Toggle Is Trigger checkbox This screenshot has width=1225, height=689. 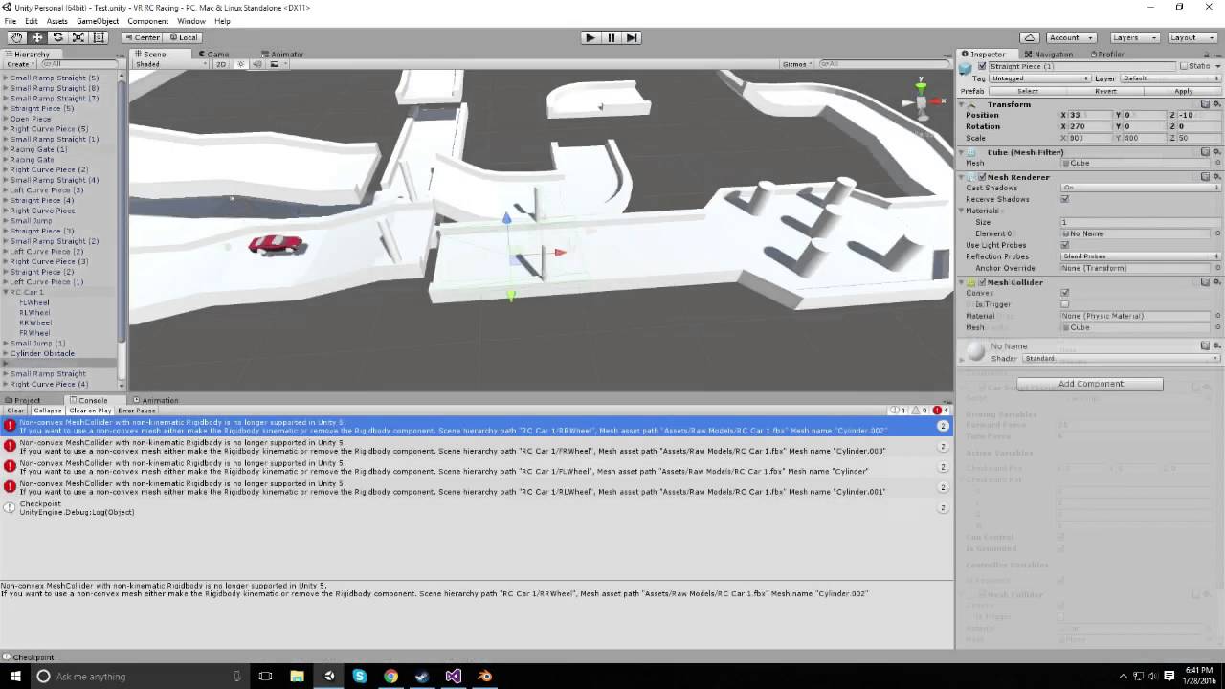[1065, 304]
